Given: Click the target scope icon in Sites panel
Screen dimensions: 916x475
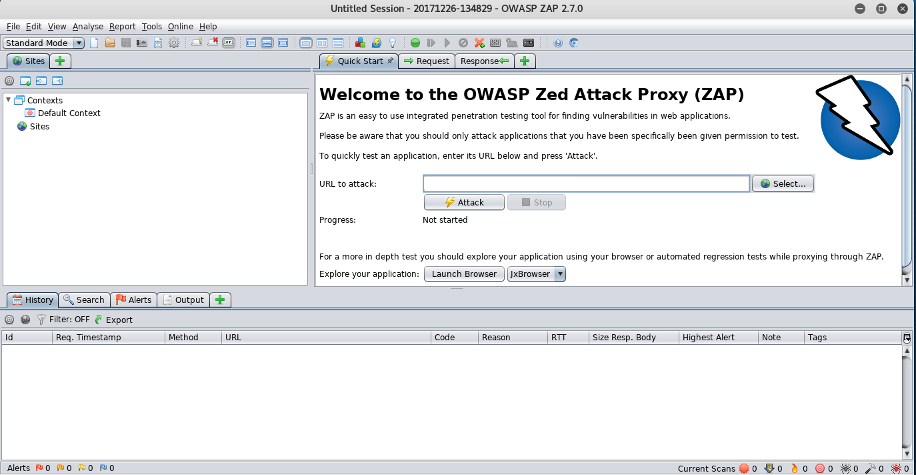Looking at the screenshot, I should click(9, 81).
